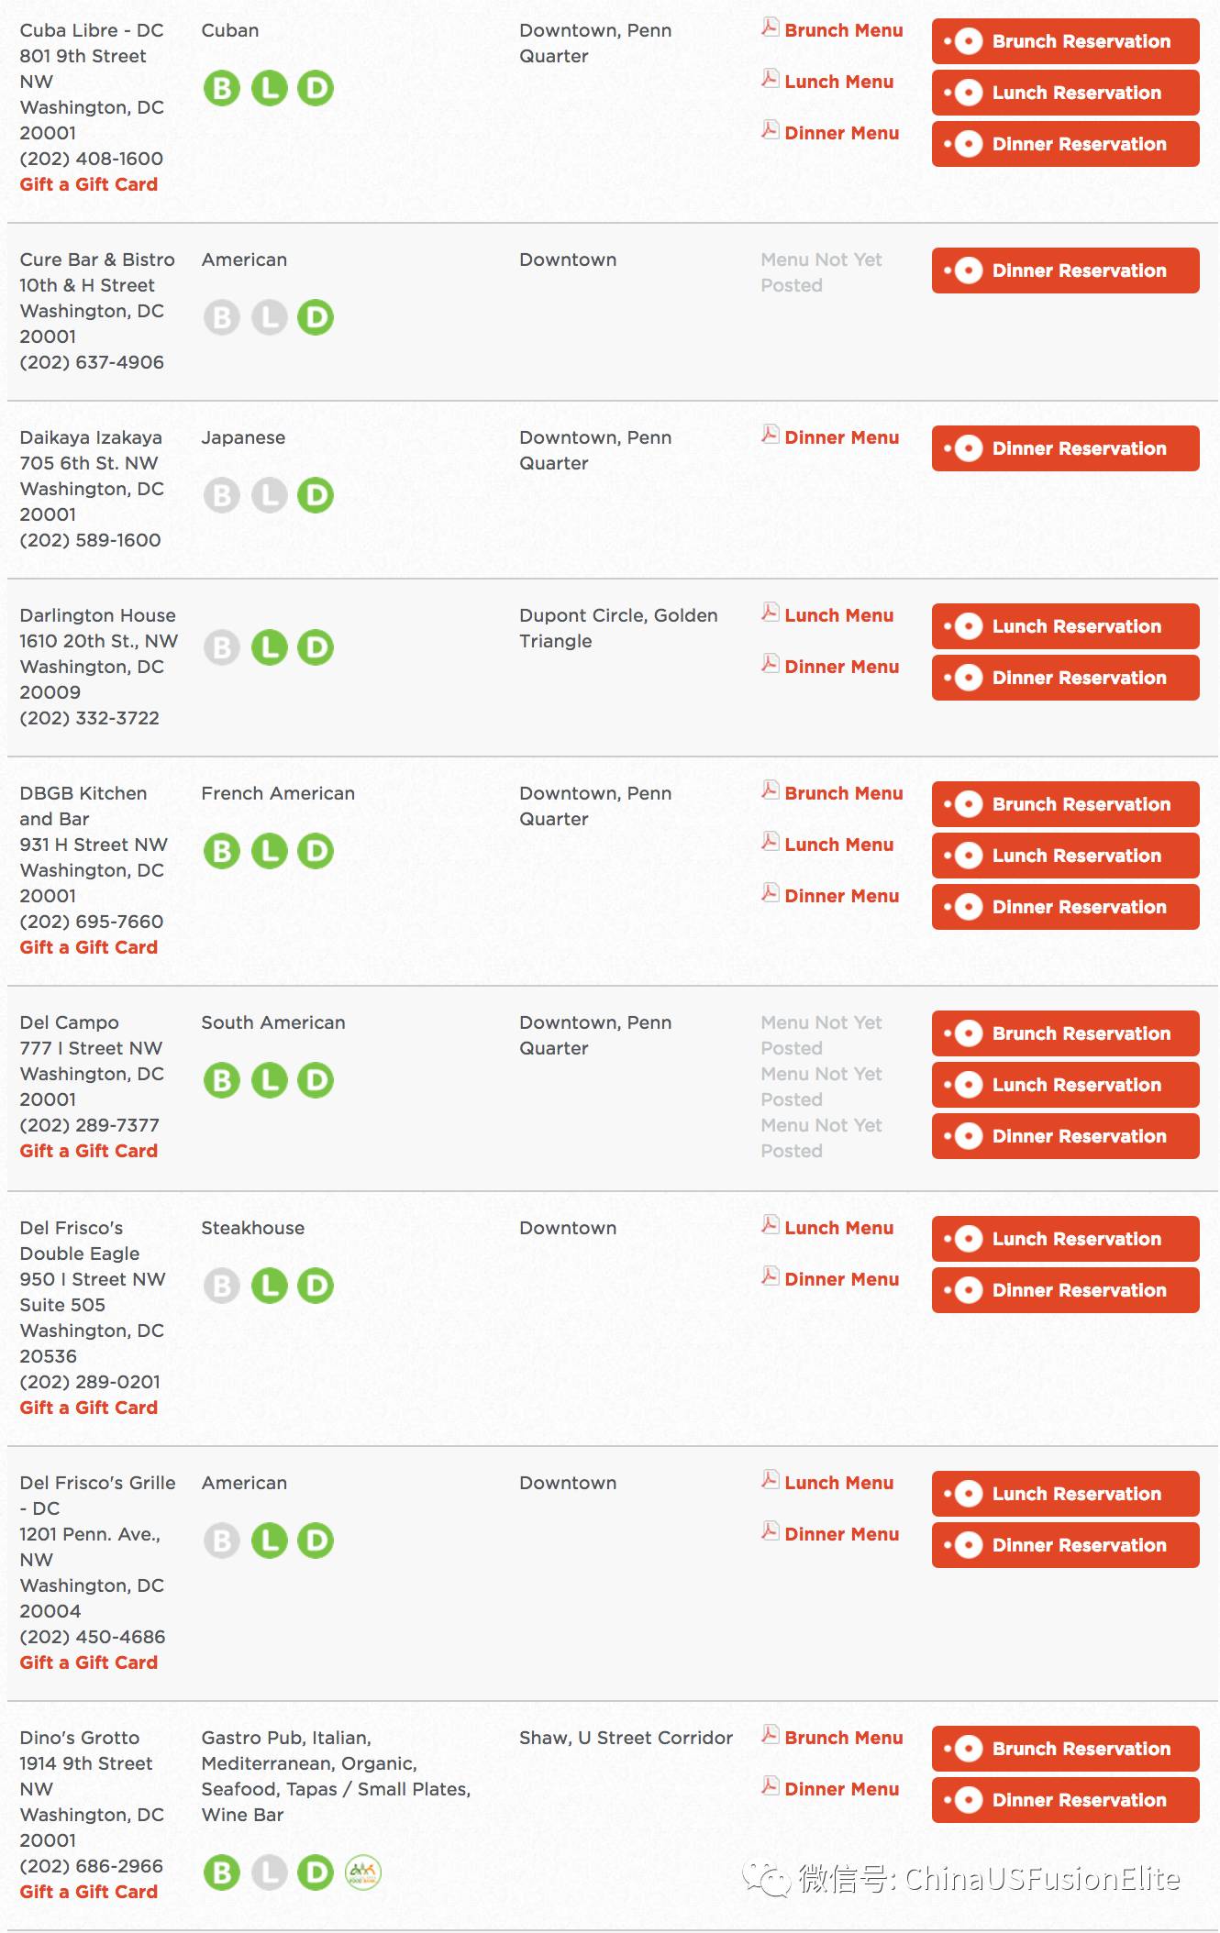Open Del Frisco's Double Eagle Dinner Menu
This screenshot has height=1933, width=1220.
(x=841, y=1279)
